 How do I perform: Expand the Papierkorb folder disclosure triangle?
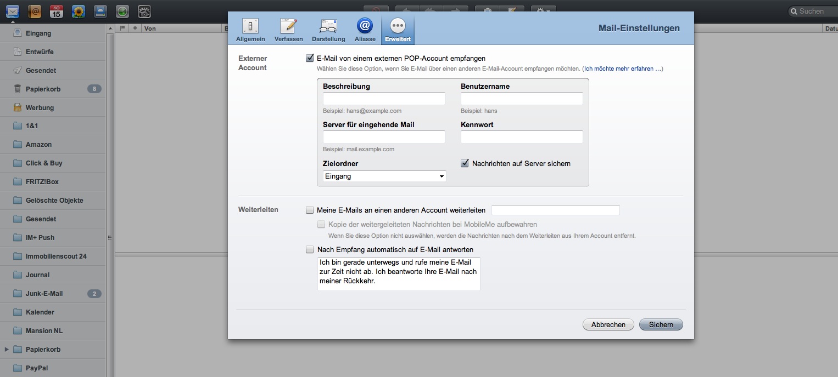(7, 349)
